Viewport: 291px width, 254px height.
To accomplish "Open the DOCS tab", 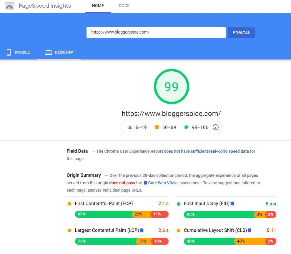I will (124, 6).
